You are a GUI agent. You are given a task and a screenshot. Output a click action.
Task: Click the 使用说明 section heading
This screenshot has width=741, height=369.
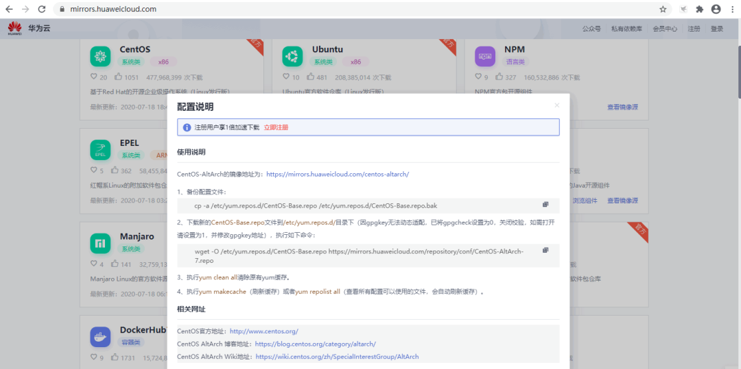click(x=191, y=152)
